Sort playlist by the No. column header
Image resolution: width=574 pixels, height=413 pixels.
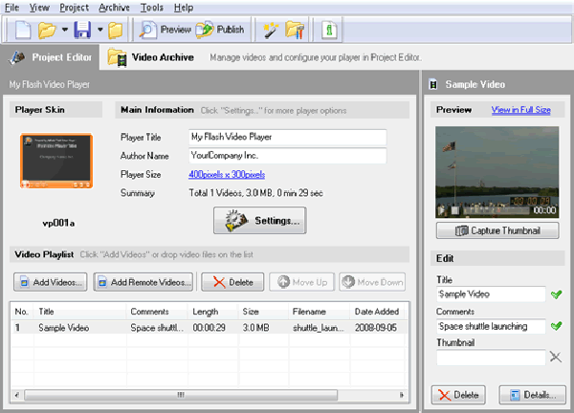pos(22,312)
